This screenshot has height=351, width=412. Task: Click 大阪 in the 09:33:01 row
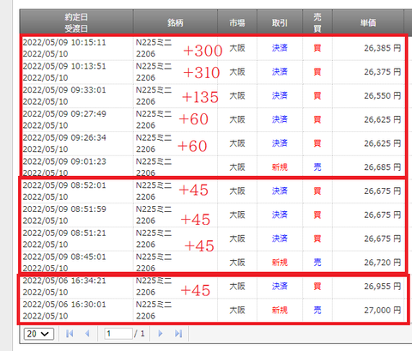click(237, 95)
